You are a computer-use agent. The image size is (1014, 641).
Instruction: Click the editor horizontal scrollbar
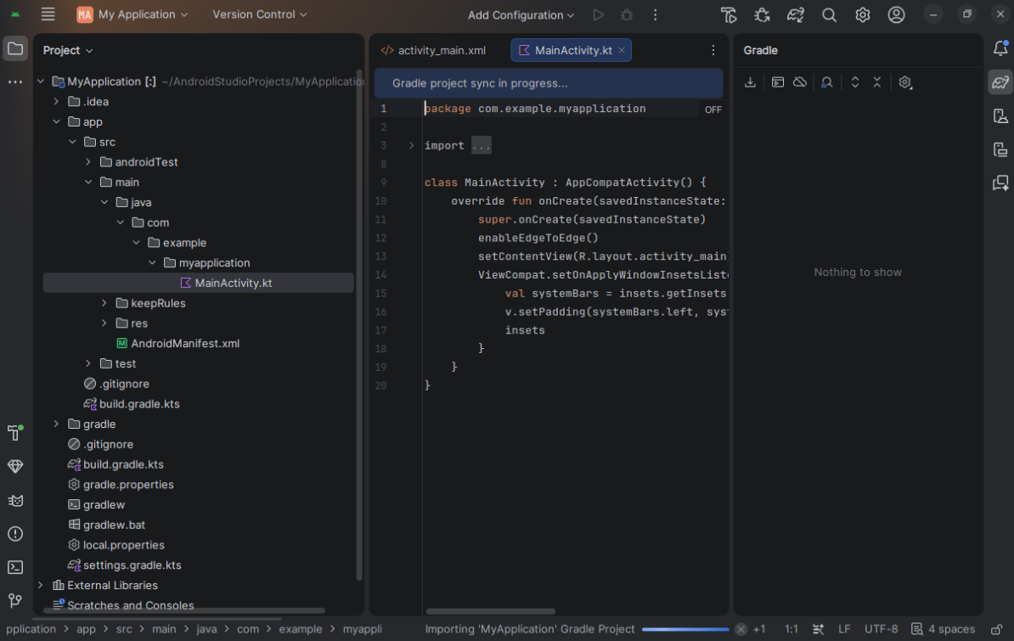(491, 611)
